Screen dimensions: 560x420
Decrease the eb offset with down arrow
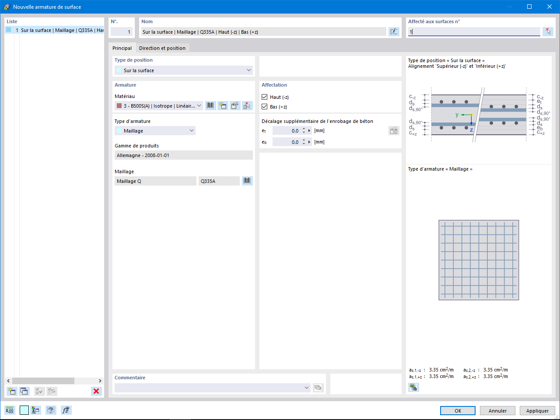[304, 144]
